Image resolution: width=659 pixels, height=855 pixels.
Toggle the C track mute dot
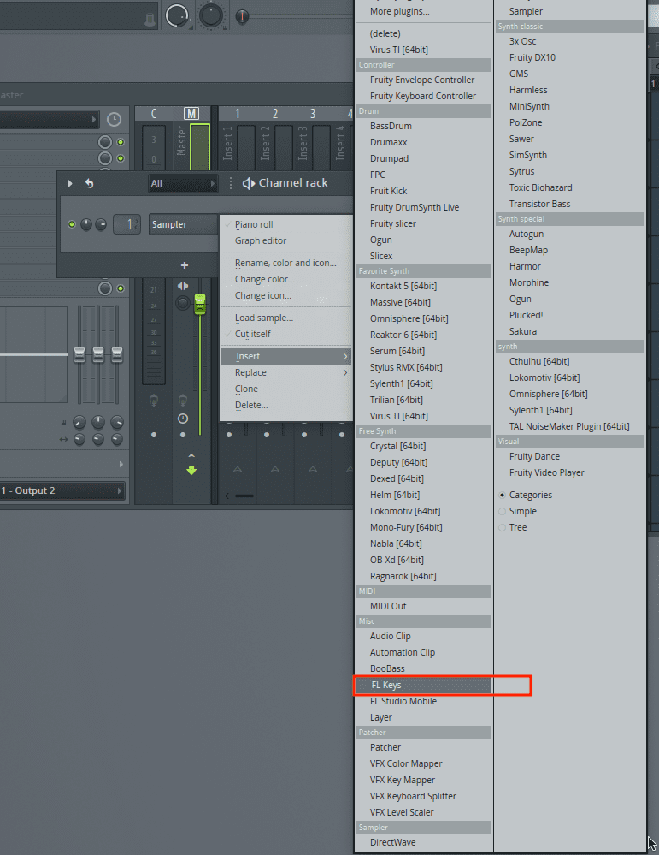click(154, 435)
